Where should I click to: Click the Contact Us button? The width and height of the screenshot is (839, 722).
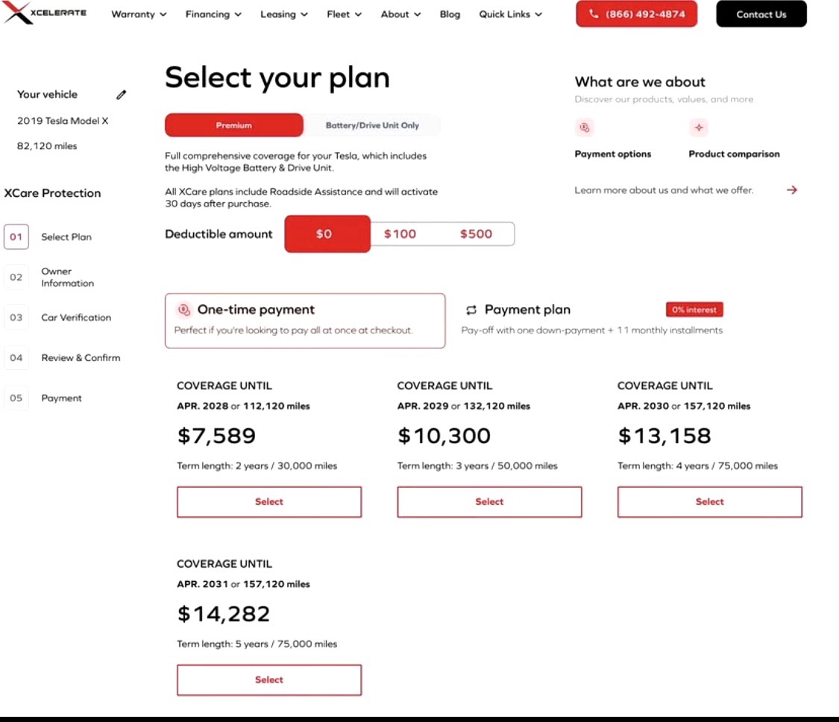[761, 14]
